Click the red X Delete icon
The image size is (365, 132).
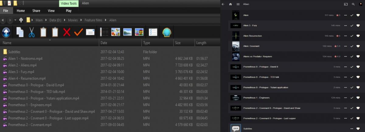point(67,32)
